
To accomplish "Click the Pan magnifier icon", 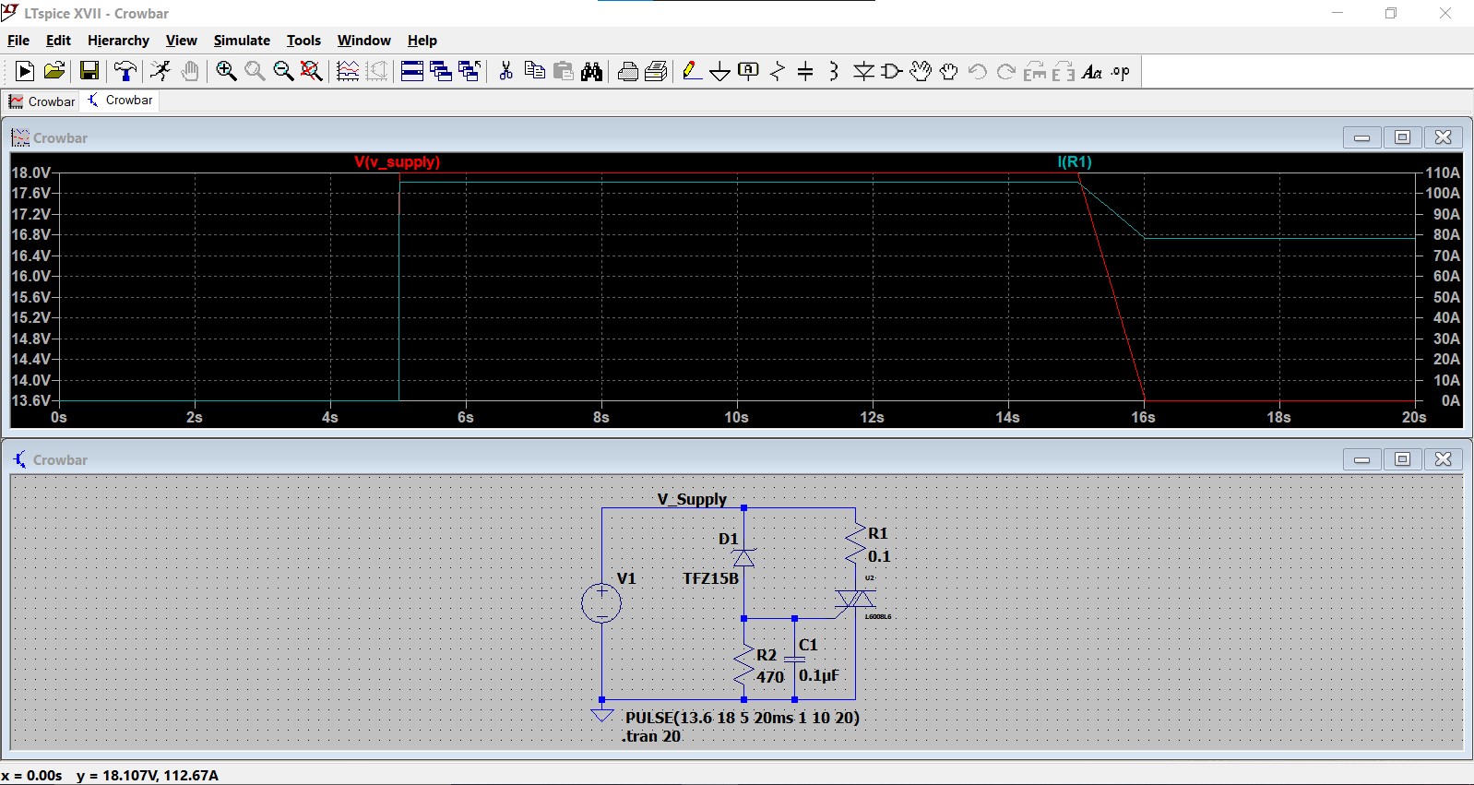I will point(255,71).
